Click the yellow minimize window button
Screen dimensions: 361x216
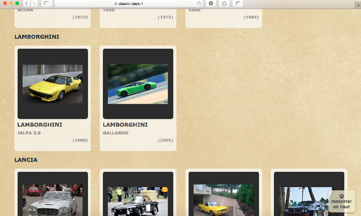click(11, 3)
